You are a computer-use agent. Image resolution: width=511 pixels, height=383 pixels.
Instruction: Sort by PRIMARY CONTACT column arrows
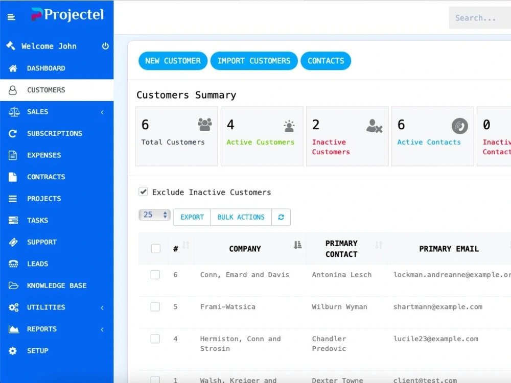[378, 245]
